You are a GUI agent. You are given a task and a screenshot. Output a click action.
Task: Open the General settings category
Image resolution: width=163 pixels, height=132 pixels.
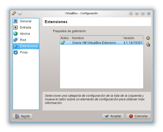26,21
